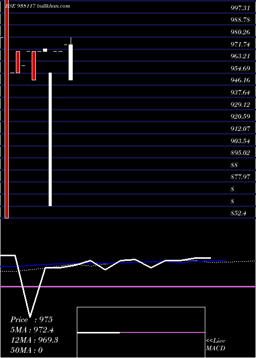Click the magenta horizontal line in the indicator panel

point(128,286)
